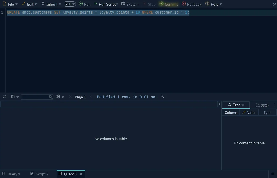Click the Type column header

pyautogui.click(x=267, y=113)
